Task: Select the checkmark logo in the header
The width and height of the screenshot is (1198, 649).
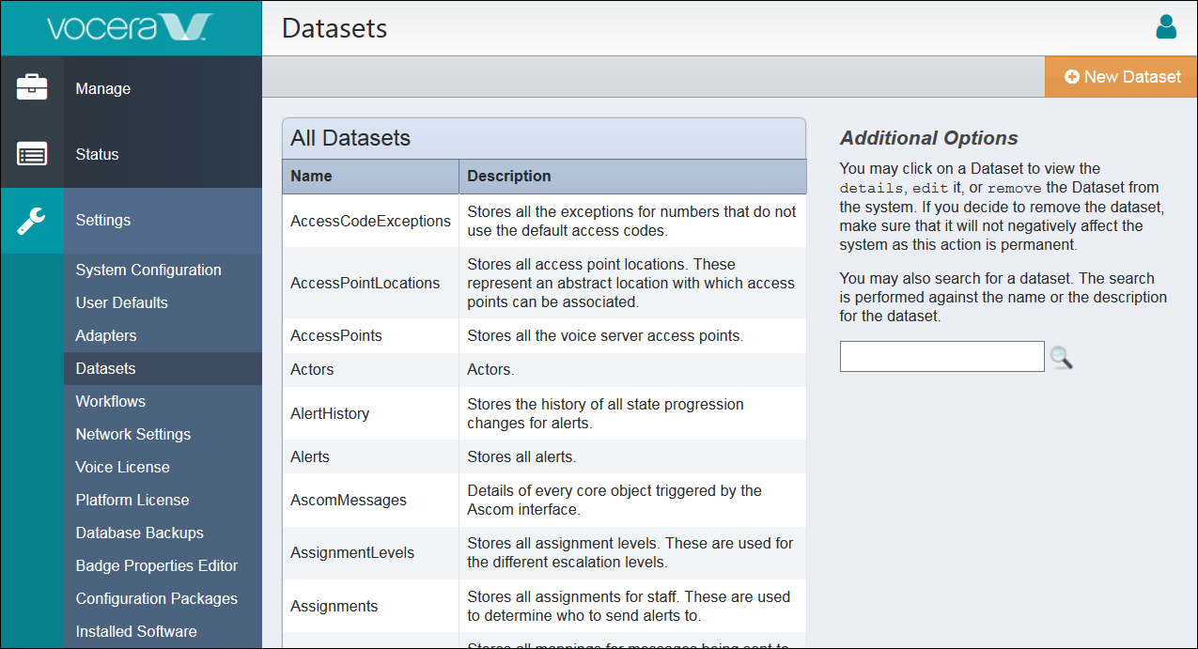Action: [x=186, y=26]
